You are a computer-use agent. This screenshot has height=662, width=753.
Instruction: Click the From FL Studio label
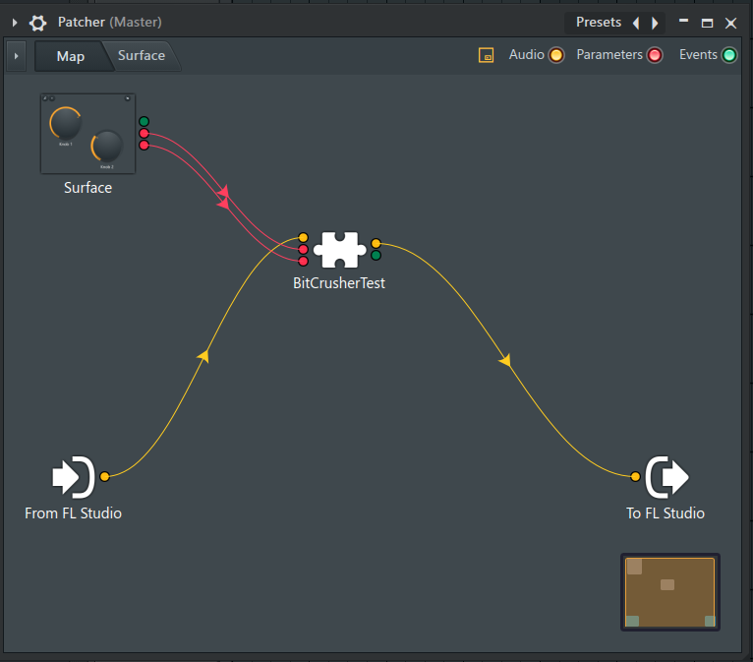pos(73,513)
